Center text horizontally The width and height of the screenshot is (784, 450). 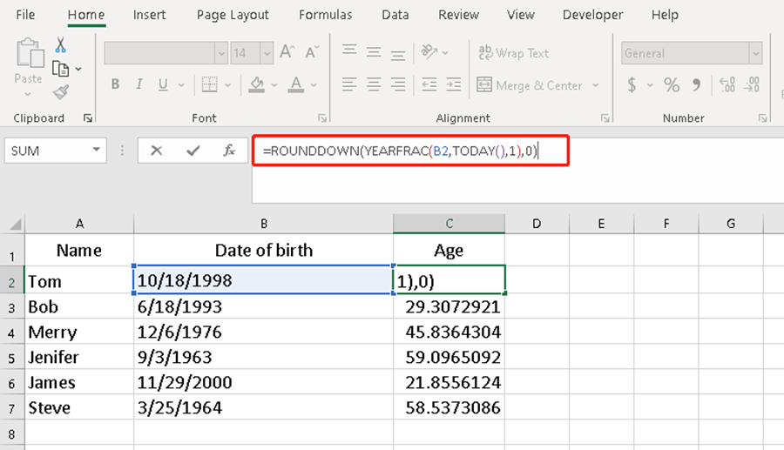click(374, 84)
